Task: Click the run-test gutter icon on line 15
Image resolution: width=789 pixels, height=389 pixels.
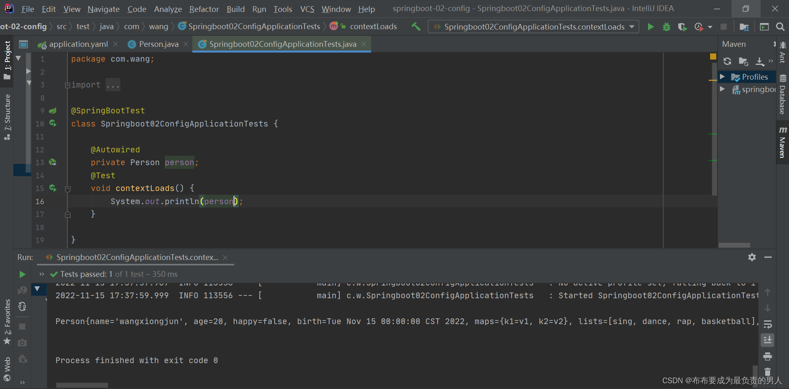Action: tap(53, 188)
